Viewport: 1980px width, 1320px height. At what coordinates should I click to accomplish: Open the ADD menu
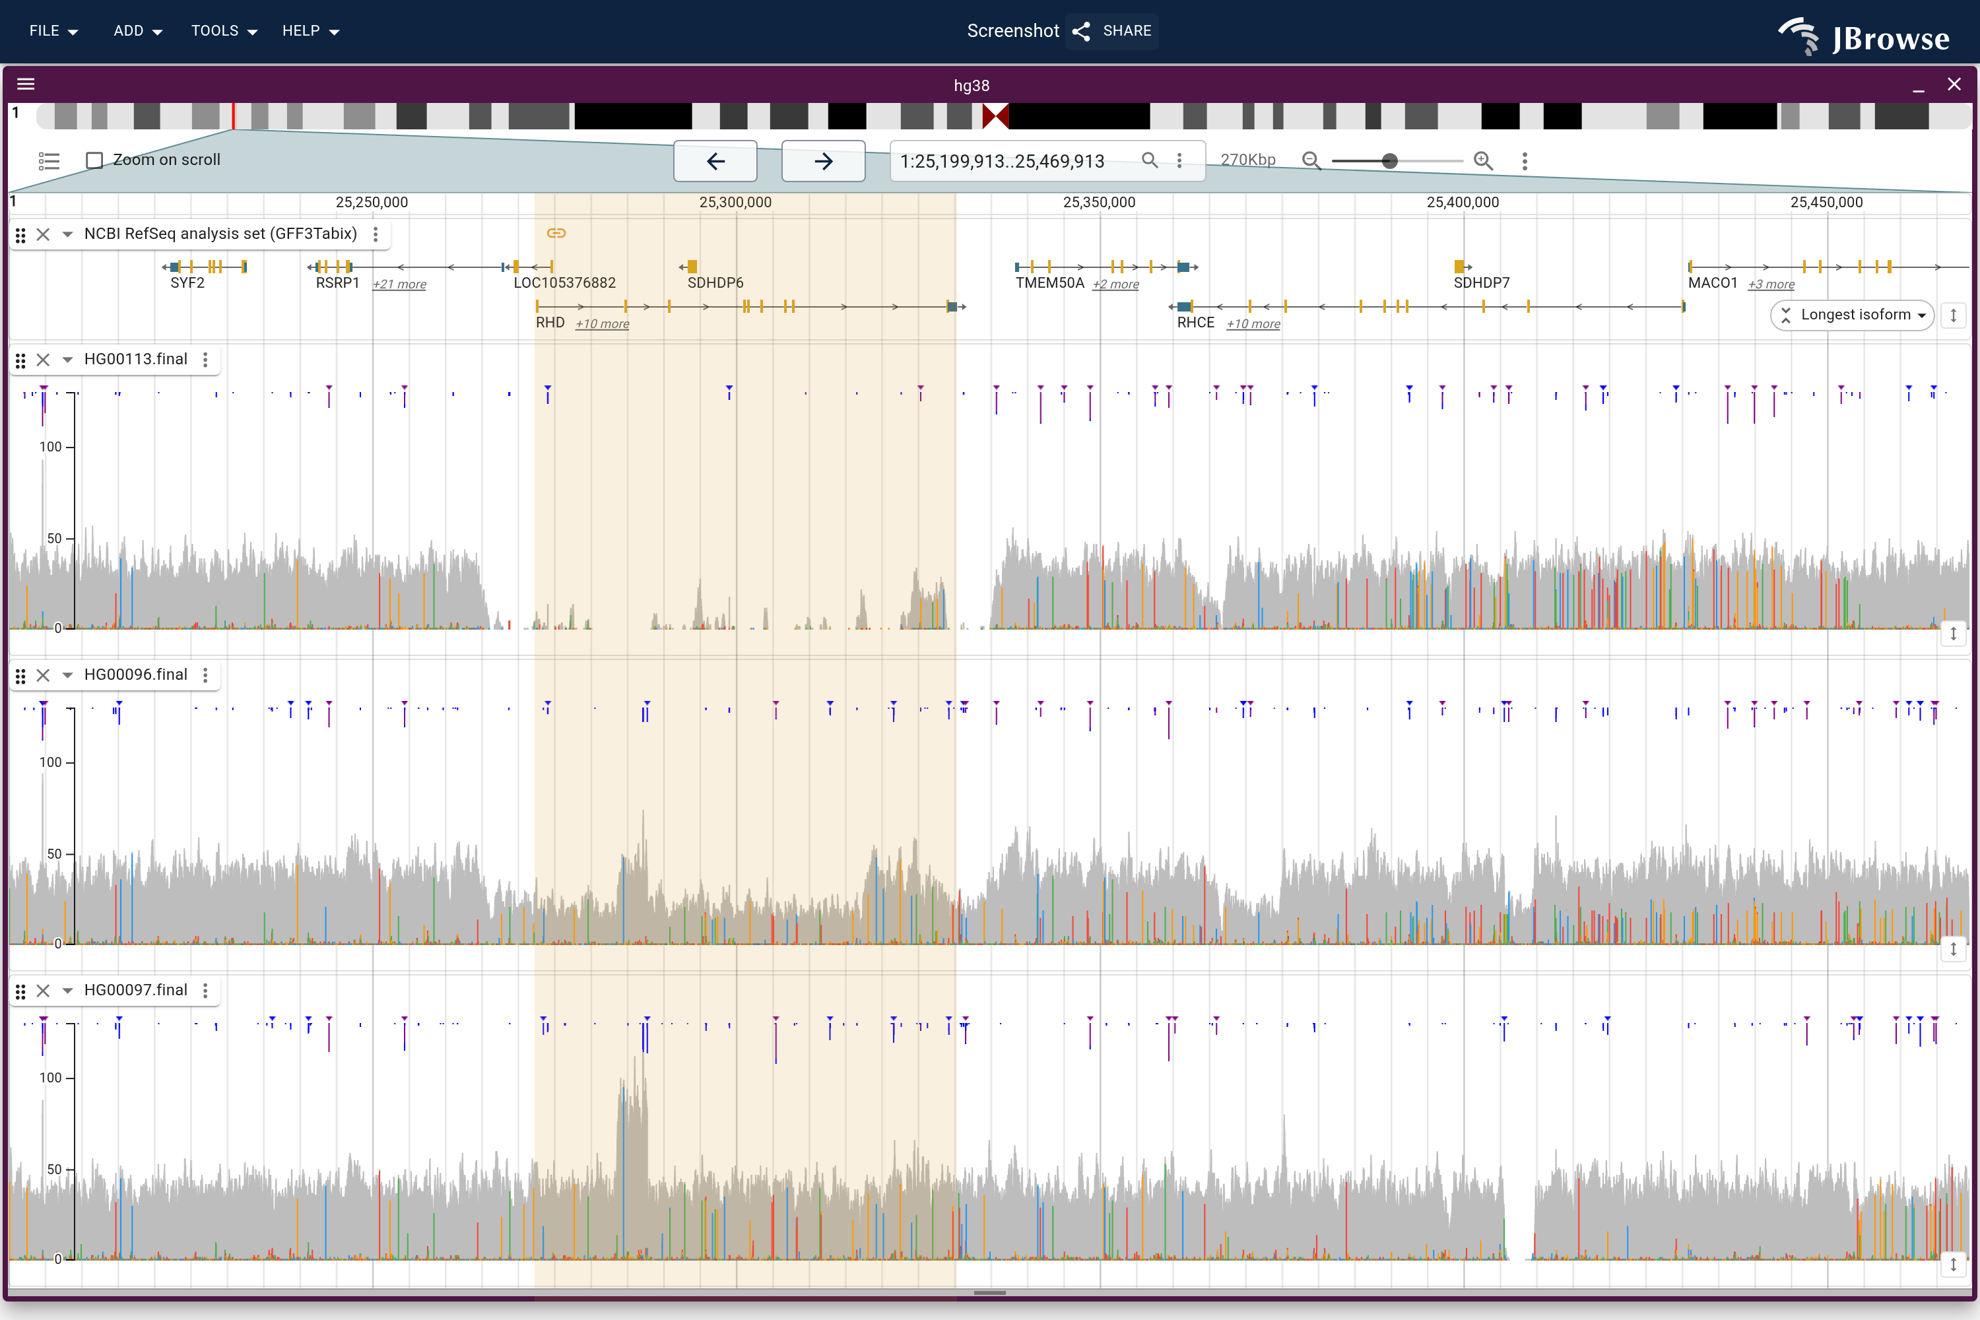point(137,31)
